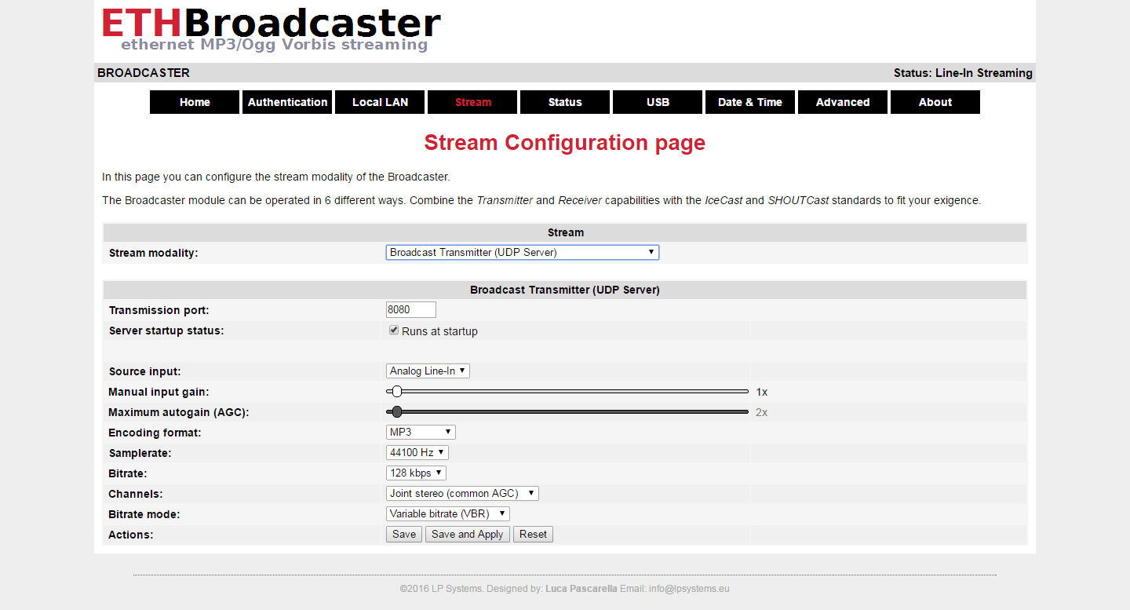1130x610 pixels.
Task: Click the Reset button
Action: (x=533, y=534)
